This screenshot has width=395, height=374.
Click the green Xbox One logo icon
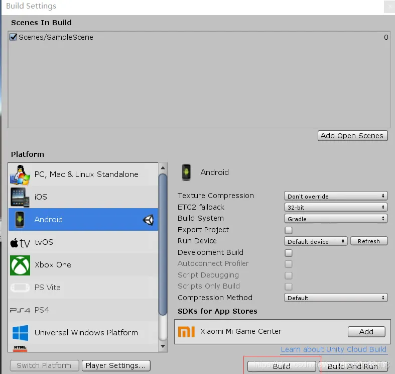pyautogui.click(x=20, y=265)
